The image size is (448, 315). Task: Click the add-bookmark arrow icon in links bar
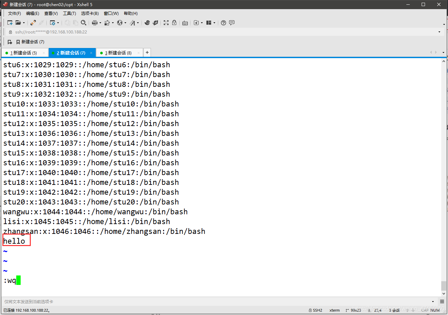coord(10,42)
